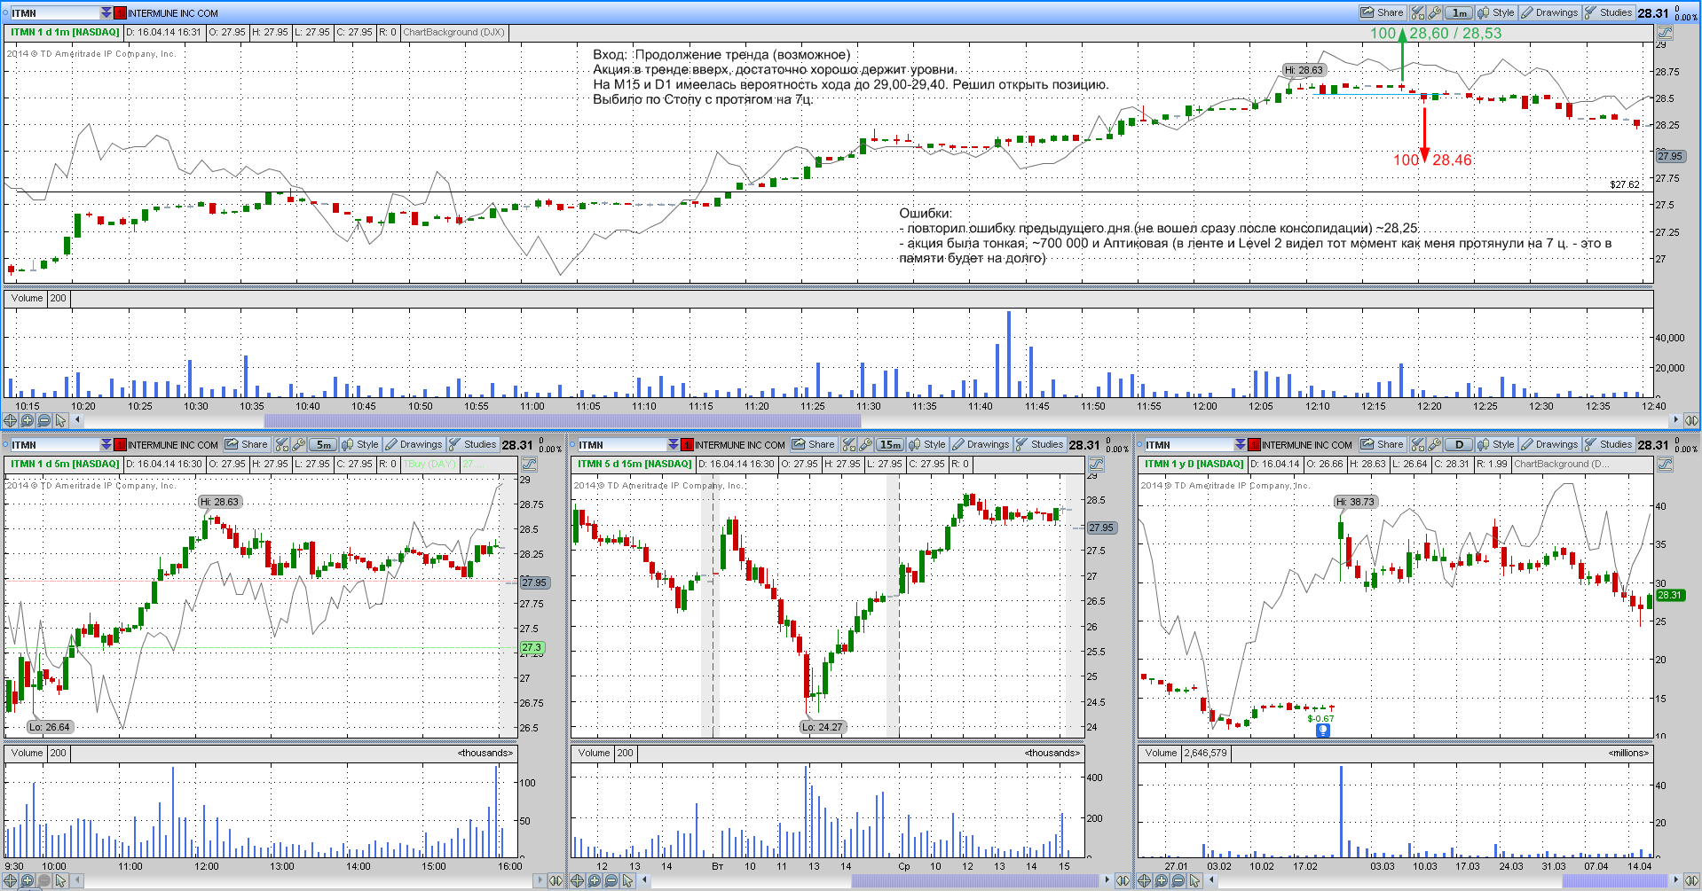Zoom in on daily chart
This screenshot has height=891, width=1702.
point(1161,880)
